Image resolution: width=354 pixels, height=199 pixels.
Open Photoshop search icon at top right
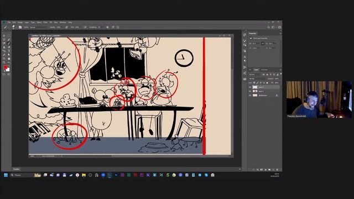(x=269, y=27)
